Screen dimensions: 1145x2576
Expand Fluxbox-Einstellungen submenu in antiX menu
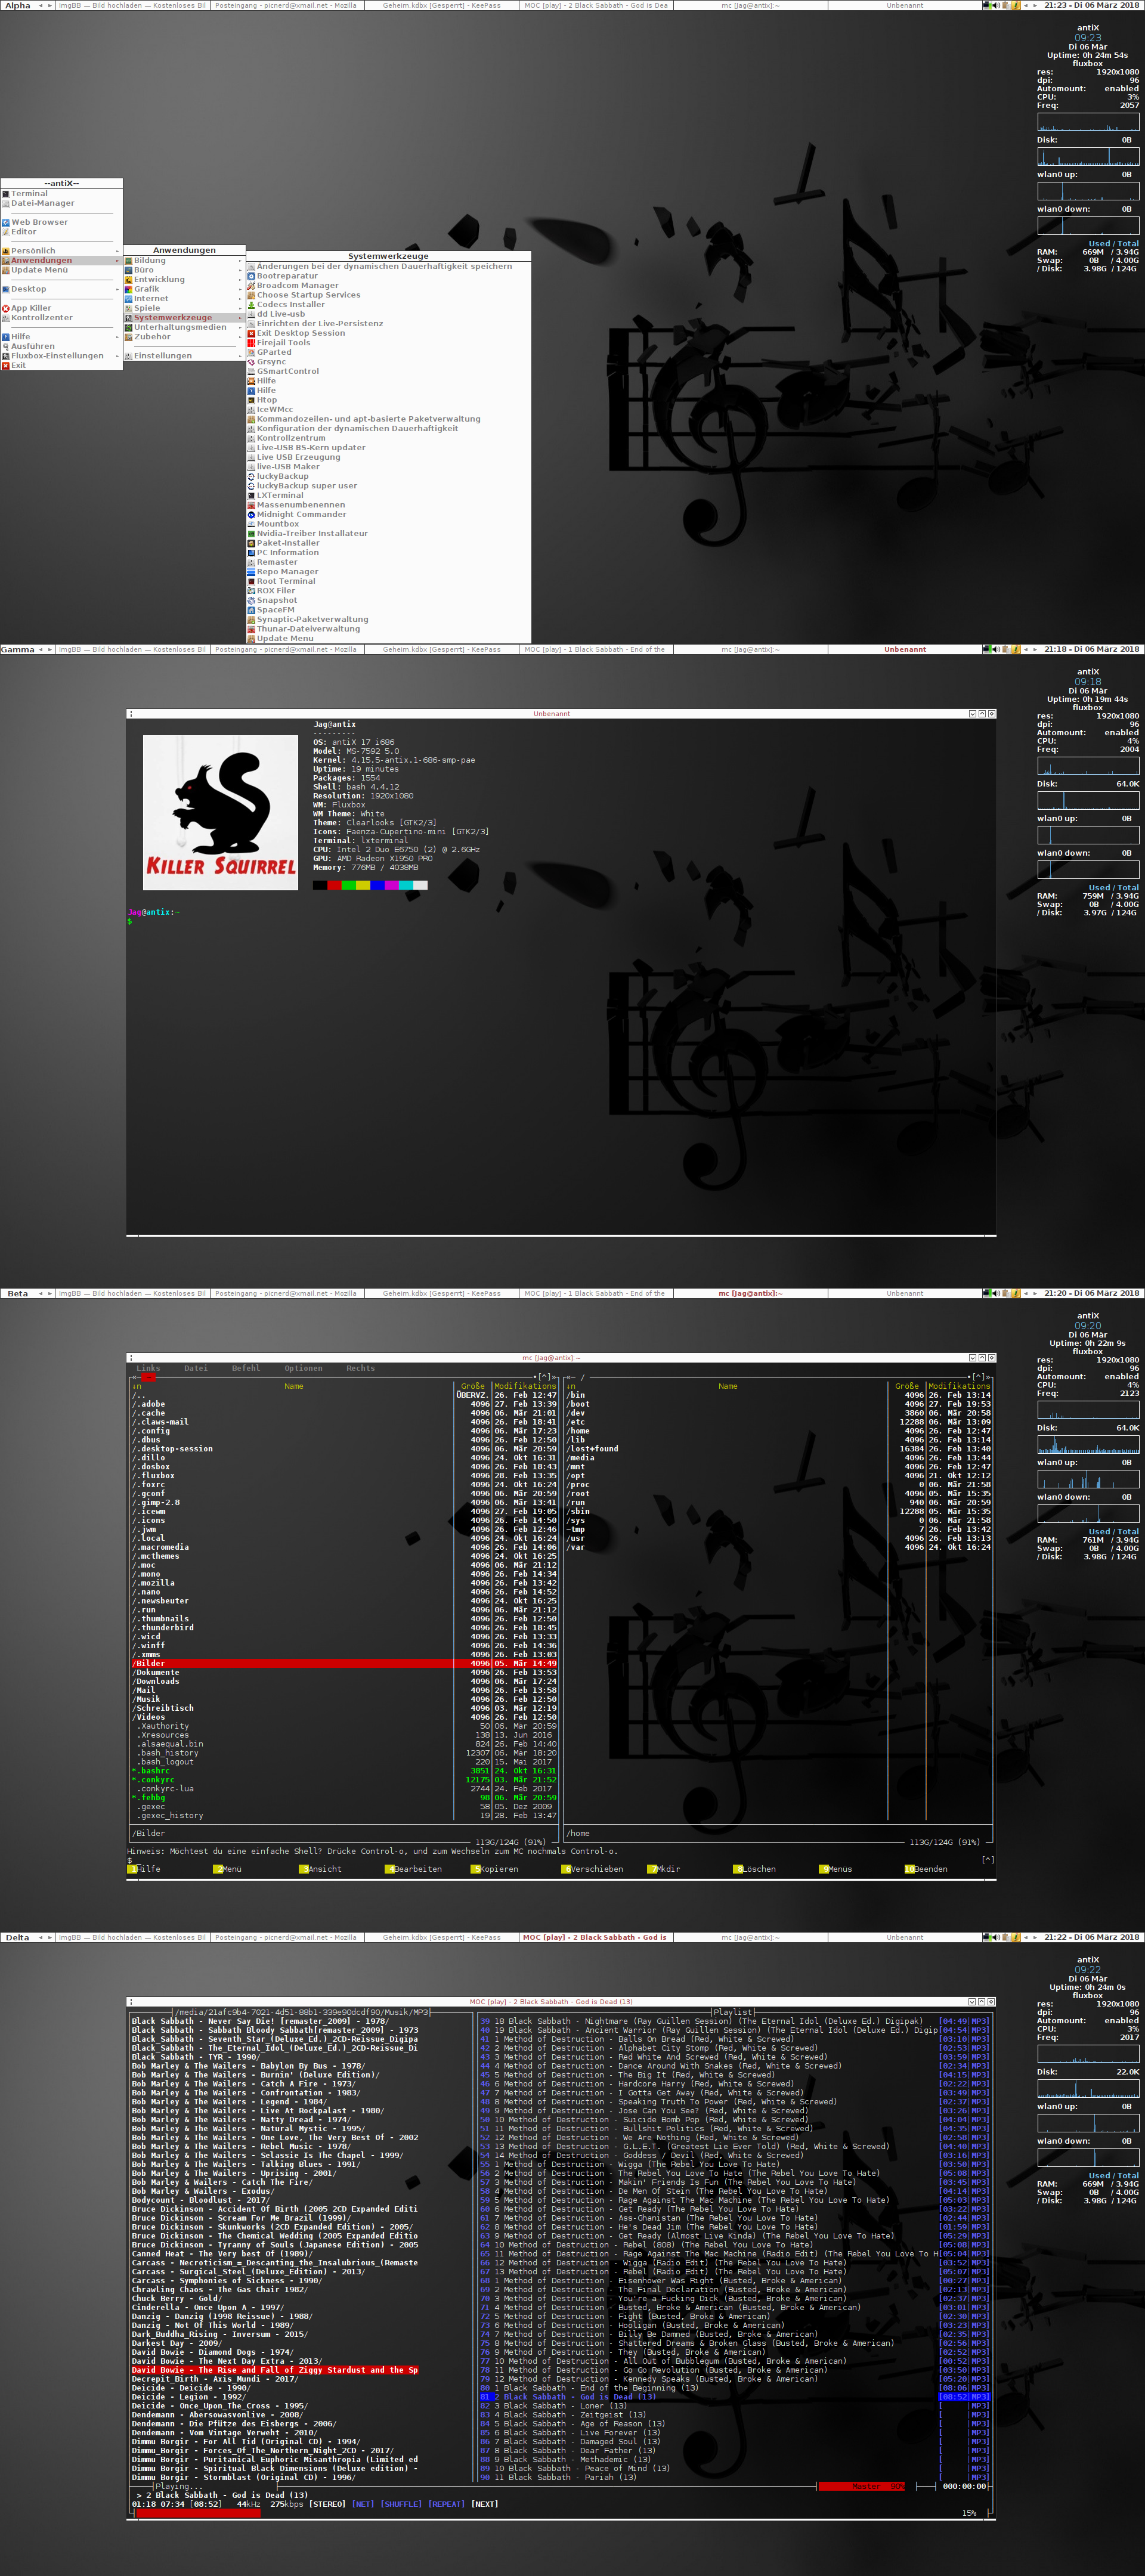pyautogui.click(x=61, y=356)
